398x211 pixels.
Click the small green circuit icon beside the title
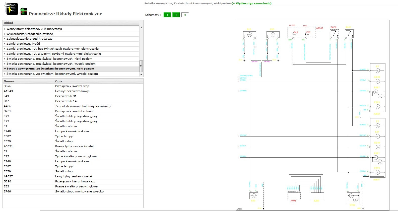pos(24,12)
